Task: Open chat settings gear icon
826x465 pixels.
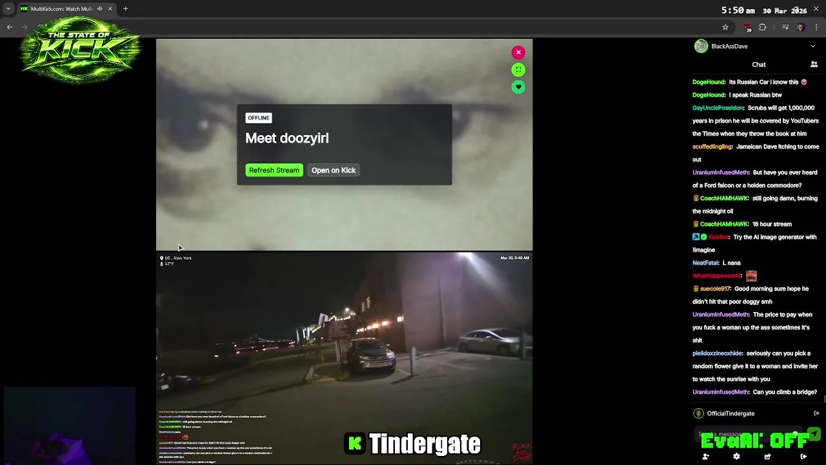Action: pos(736,457)
